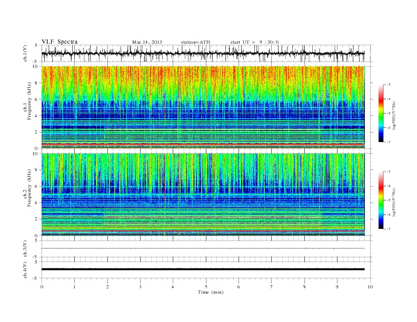This screenshot has height=322, width=417.
Task: Click the '7' minute tick label on time axis
Action: click(272, 287)
